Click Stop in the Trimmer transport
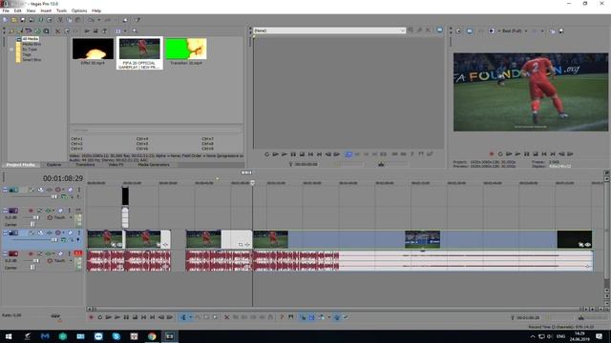The width and height of the screenshot is (611, 343). [x=302, y=154]
